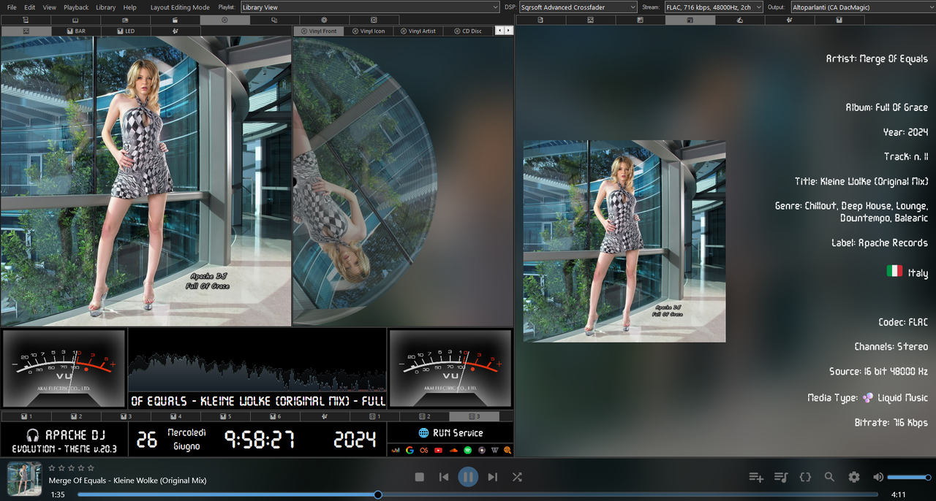Adjust the volume slider

click(x=909, y=478)
